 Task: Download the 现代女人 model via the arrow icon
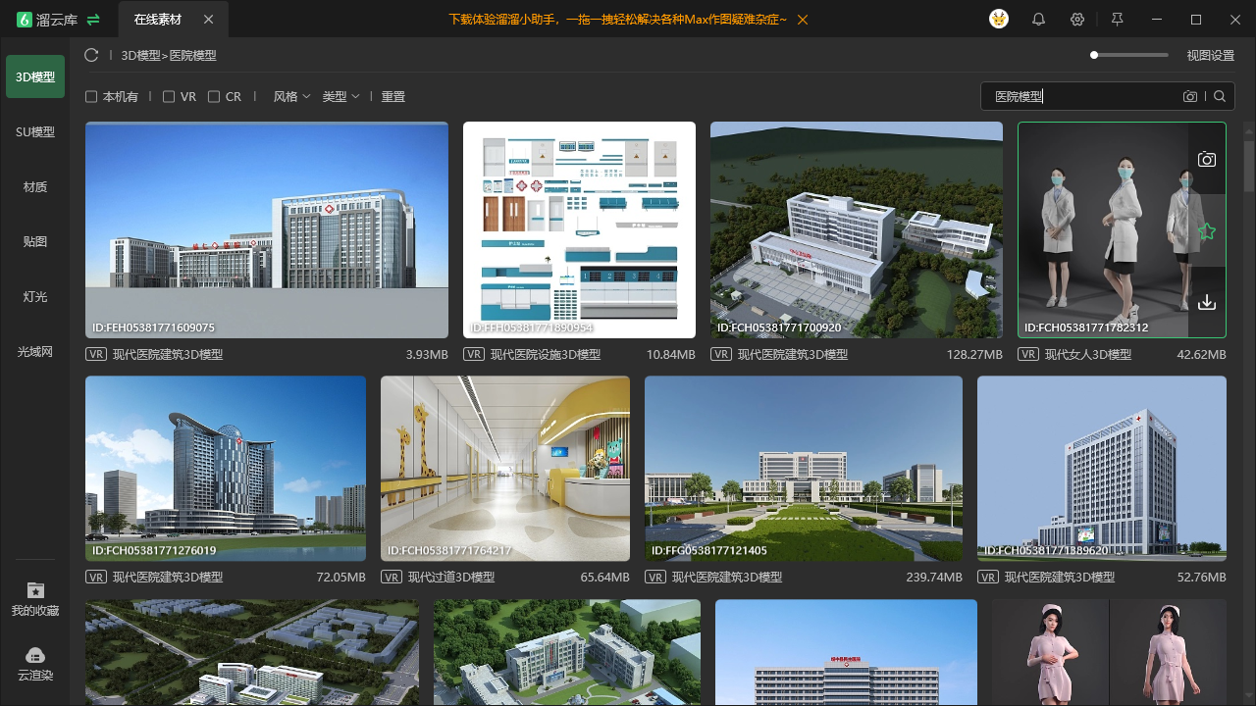pyautogui.click(x=1207, y=303)
